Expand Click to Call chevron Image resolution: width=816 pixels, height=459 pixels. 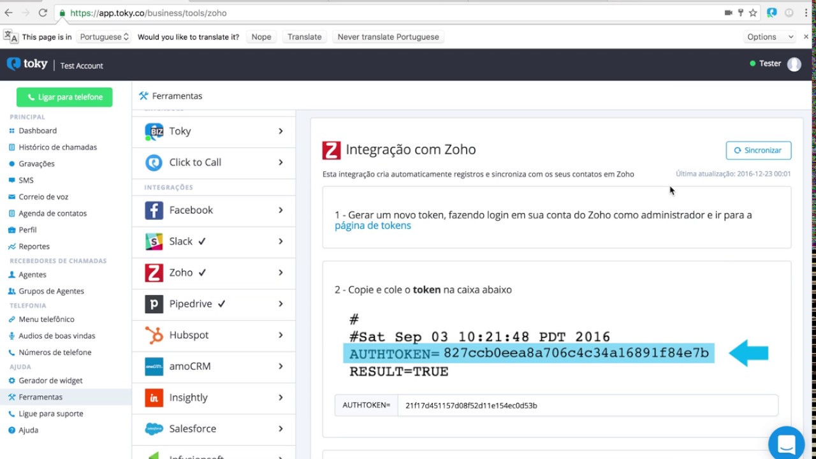280,163
